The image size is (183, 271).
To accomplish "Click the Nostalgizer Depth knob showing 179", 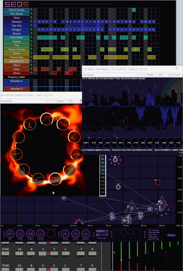I will pos(129,143).
